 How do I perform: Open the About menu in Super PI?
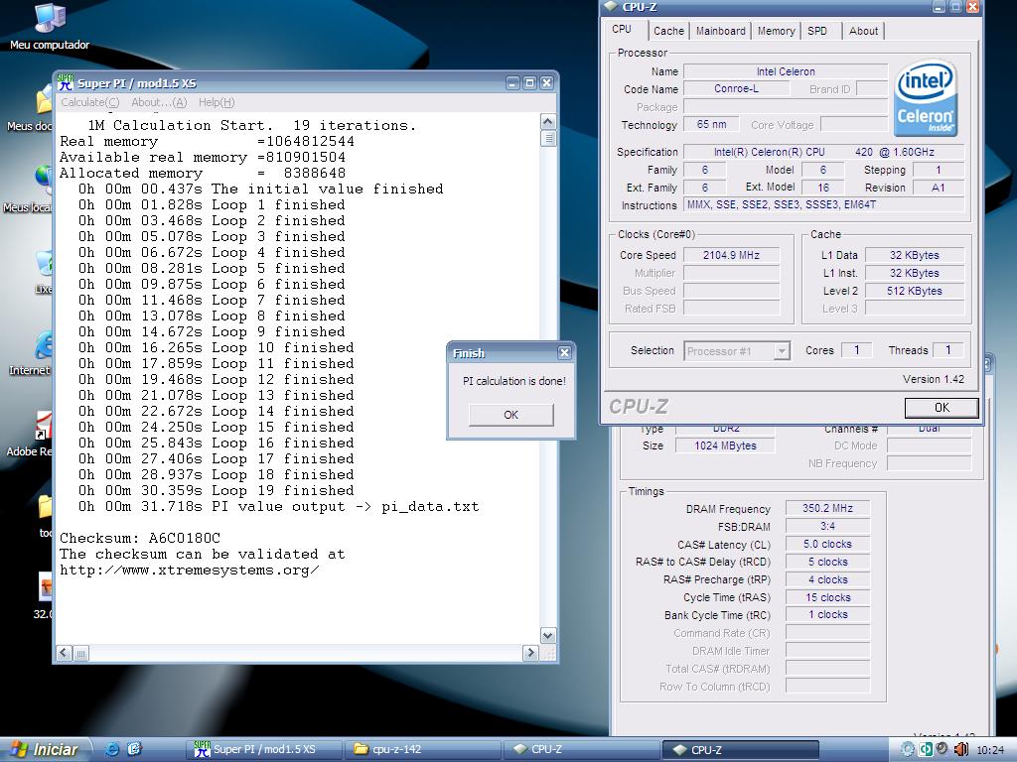tap(159, 102)
